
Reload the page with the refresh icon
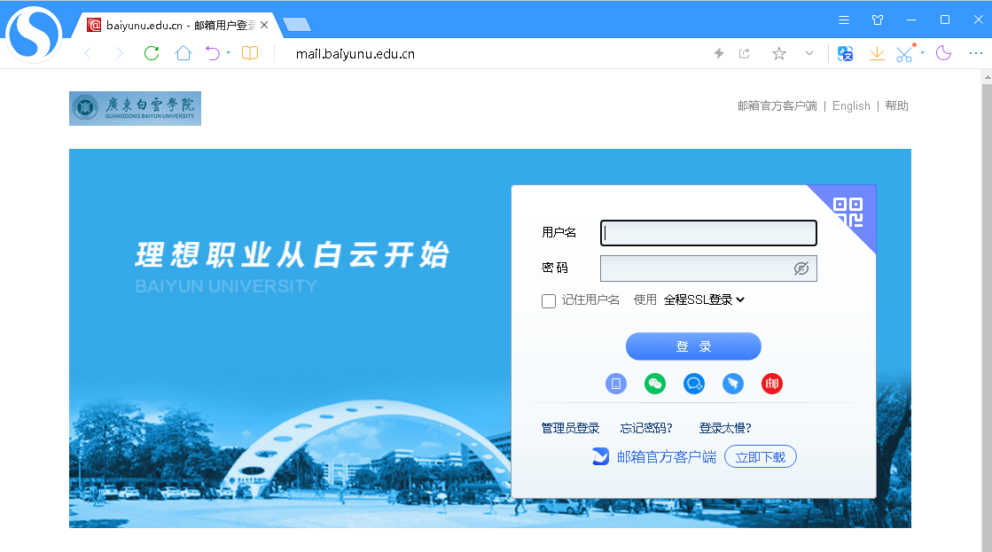tap(152, 53)
